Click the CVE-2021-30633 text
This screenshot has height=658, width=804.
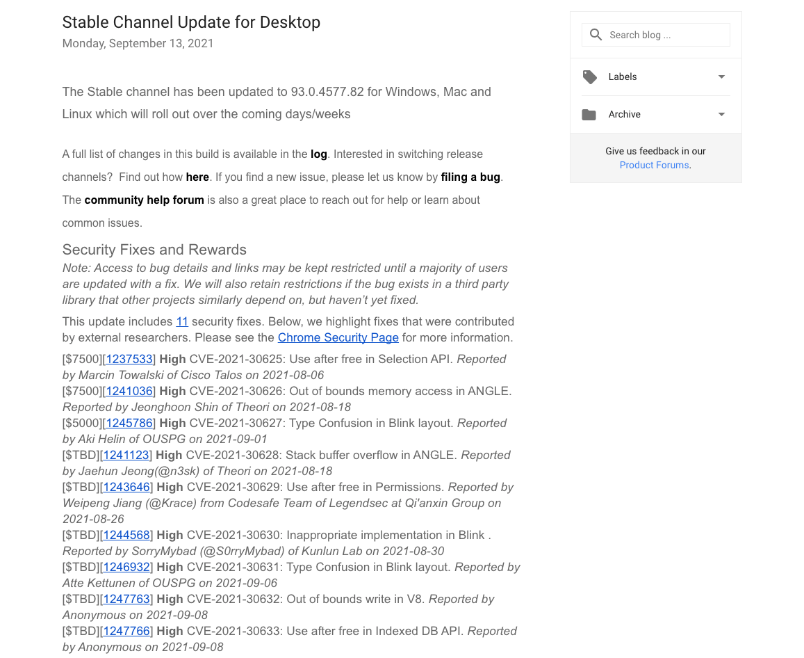[x=233, y=632]
